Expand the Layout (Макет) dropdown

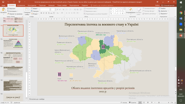(35, 8)
